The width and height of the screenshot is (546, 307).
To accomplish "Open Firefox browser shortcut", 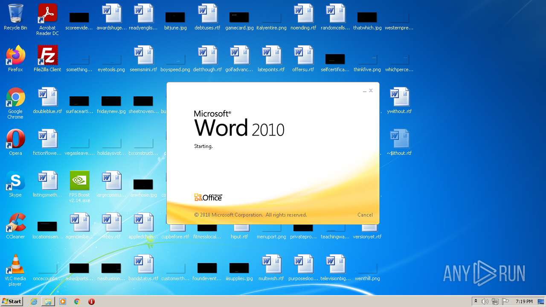I will click(x=15, y=55).
